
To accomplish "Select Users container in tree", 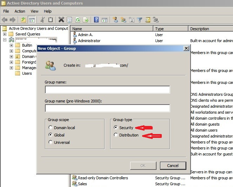I will tap(27, 73).
